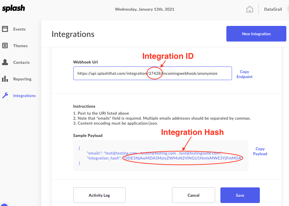Open the Events menu item
This screenshot has width=289, height=206.
point(19,29)
